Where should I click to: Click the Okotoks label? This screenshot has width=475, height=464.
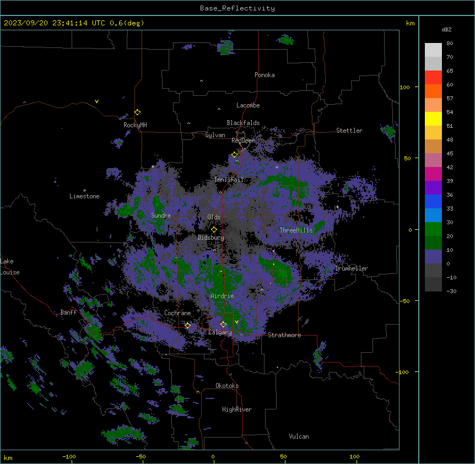[x=227, y=386]
